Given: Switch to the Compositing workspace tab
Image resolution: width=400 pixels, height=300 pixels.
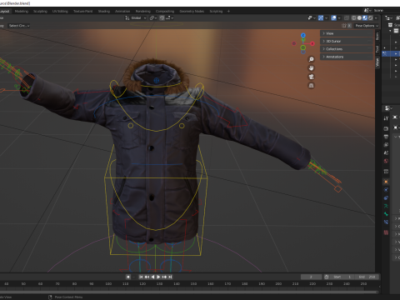Looking at the screenshot, I should (x=165, y=12).
